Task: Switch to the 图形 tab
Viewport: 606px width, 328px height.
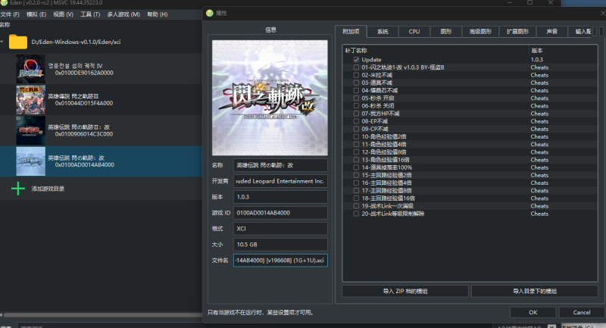Action: click(x=446, y=32)
